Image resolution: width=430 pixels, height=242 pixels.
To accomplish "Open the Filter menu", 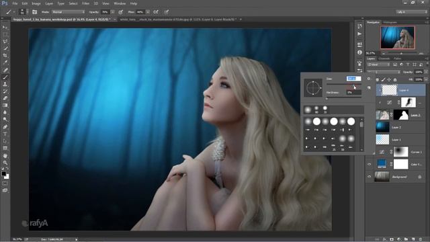I will point(85,3).
